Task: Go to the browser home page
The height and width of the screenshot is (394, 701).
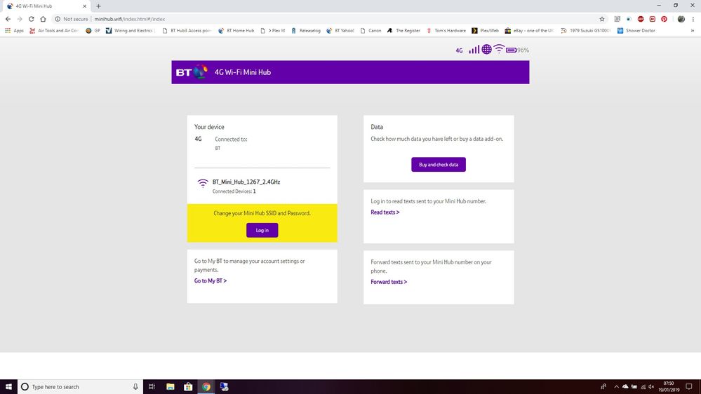Action: tap(43, 19)
